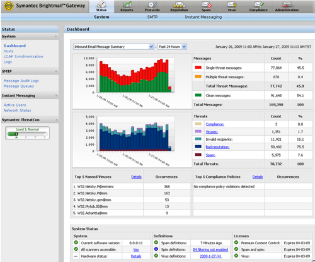Select W32.Netsky.P@mm!enc virus row

[131, 186]
